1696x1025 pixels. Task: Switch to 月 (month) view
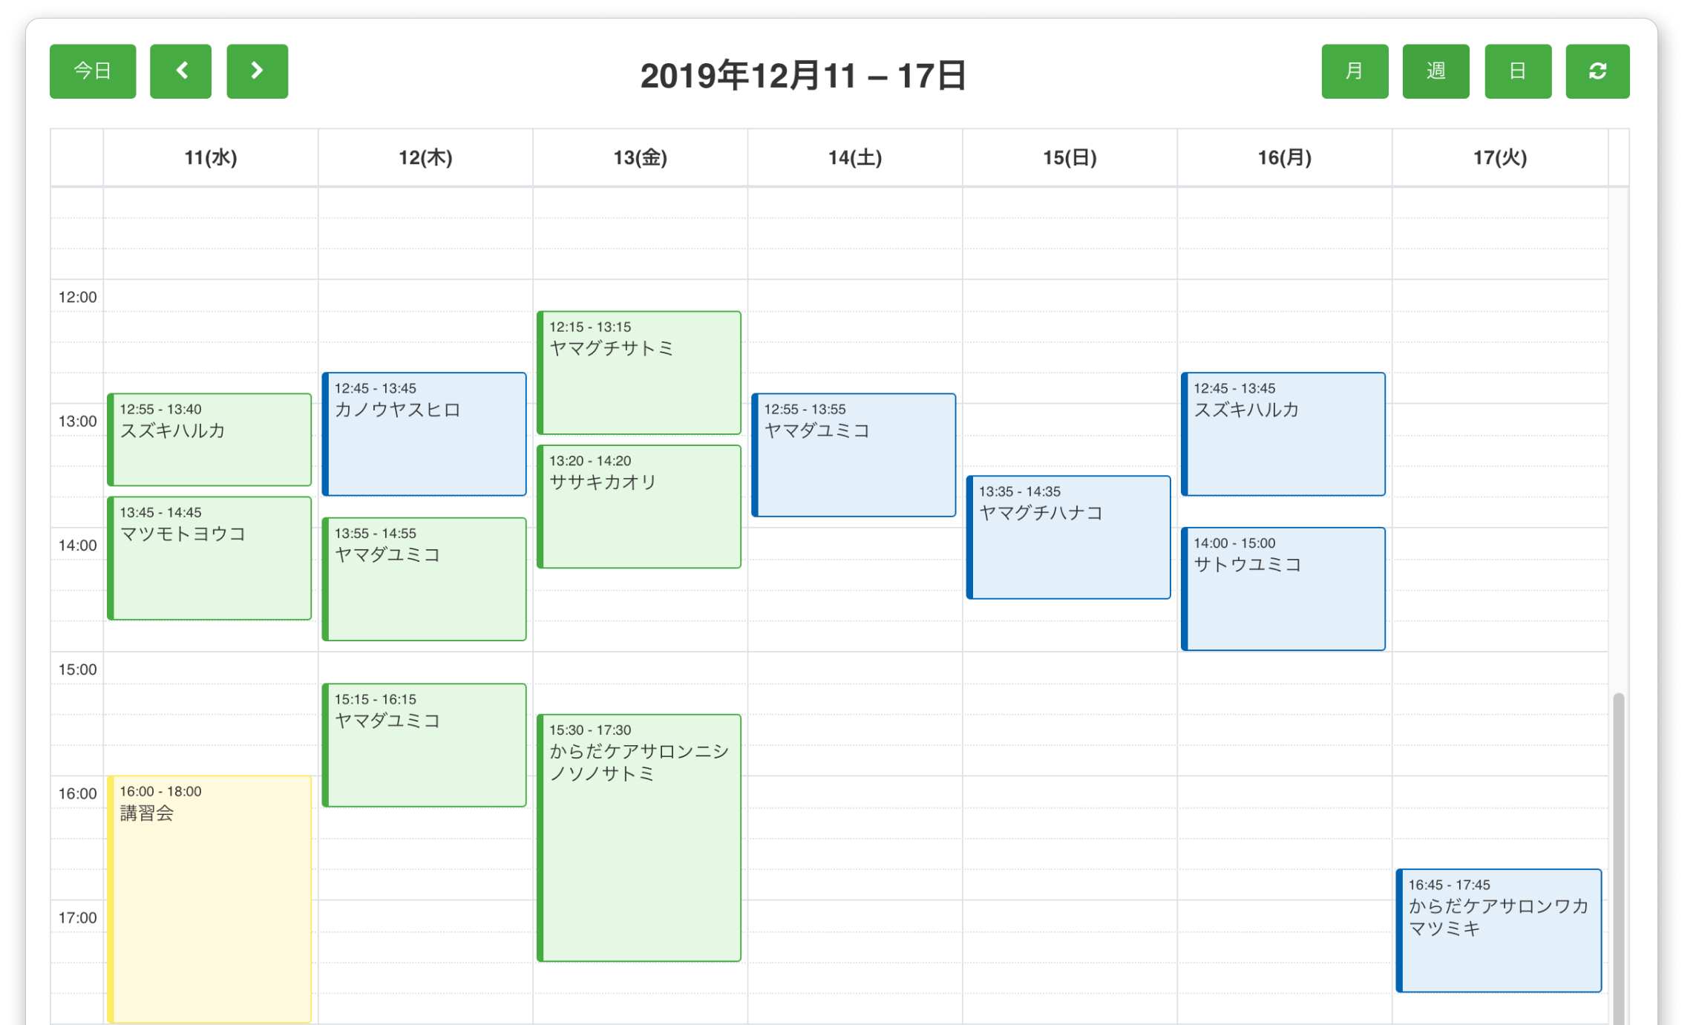pos(1355,71)
